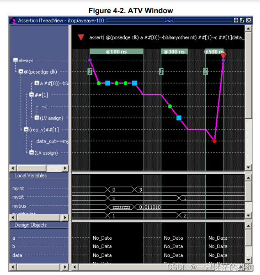Viewport: 260px width, 275px height.
Task: Click the green dot on the '~c' row
Action: click(170, 106)
